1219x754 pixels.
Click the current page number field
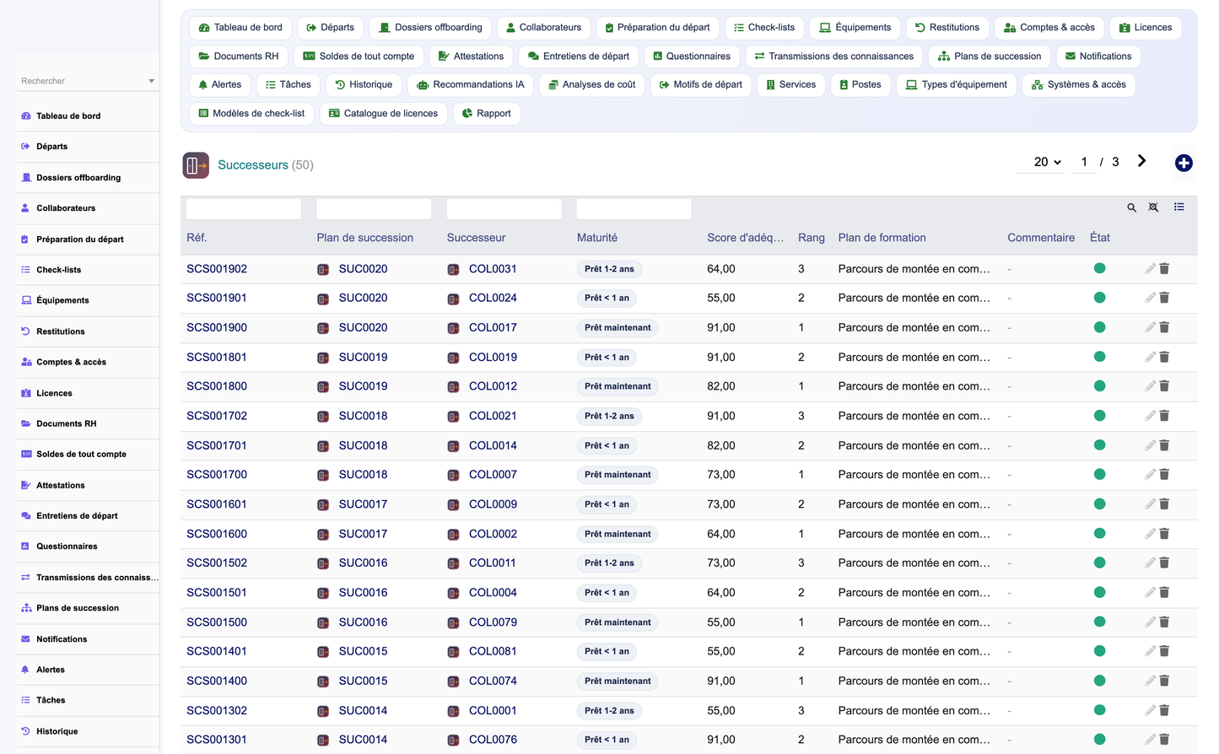(1084, 162)
